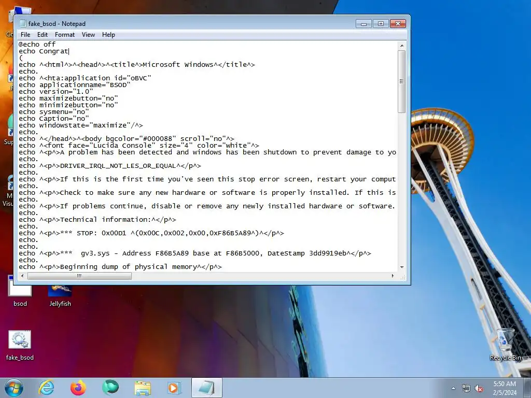Click the "*** STOP: 0x00D1" line
Image resolution: width=531 pixels, height=398 pixels.
point(151,233)
